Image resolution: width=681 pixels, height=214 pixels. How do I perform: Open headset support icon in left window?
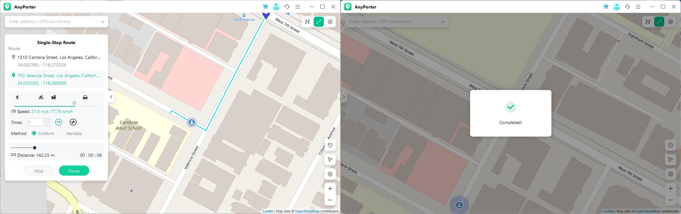287,7
